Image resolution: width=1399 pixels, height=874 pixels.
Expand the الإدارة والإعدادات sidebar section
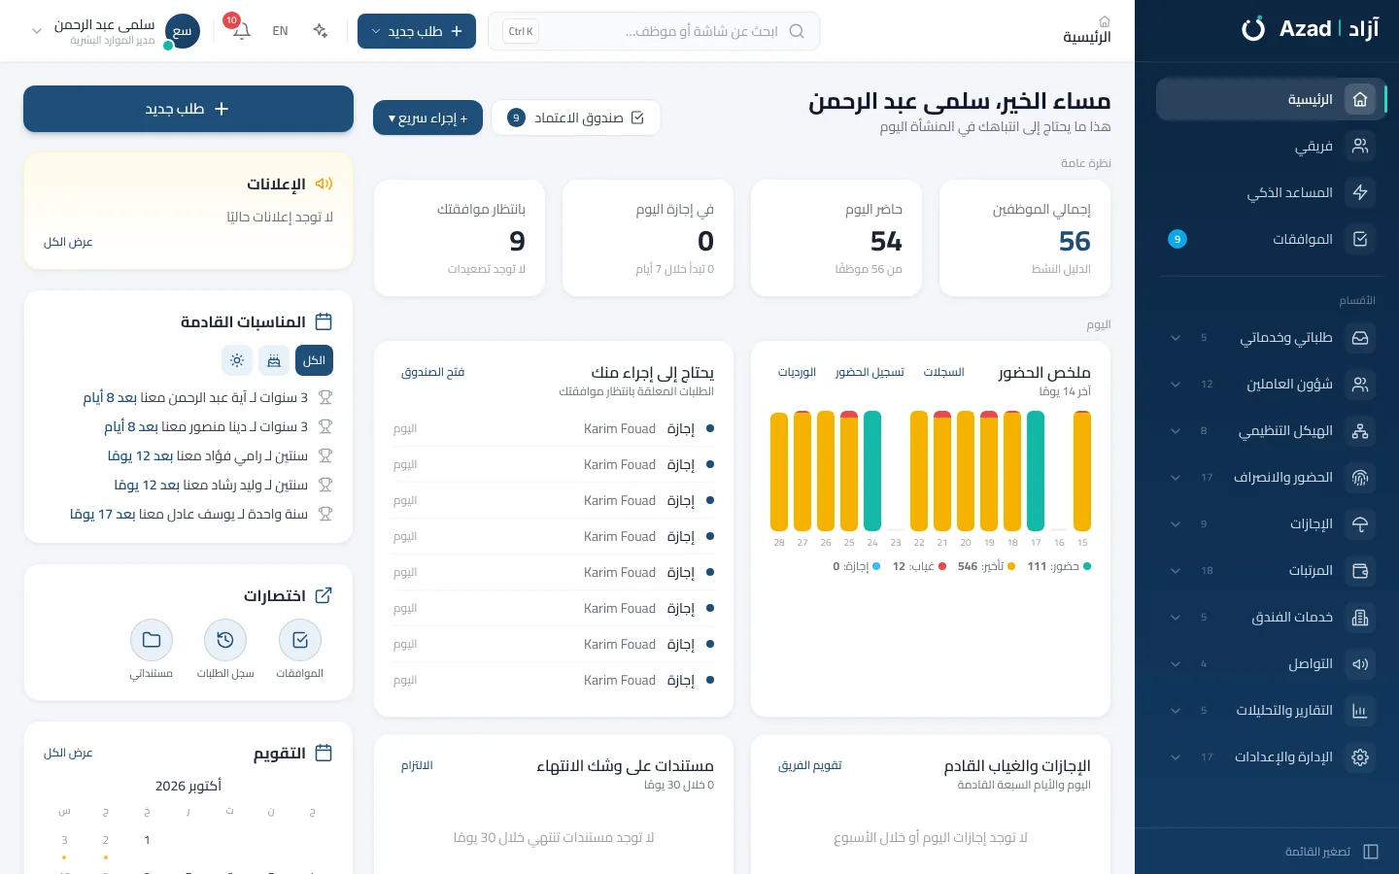coord(1271,757)
